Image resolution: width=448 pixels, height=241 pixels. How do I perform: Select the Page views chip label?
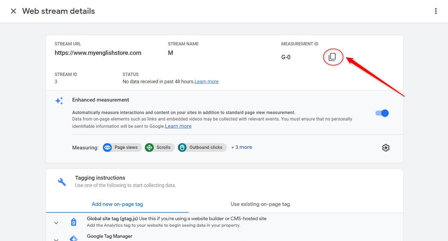coord(126,148)
